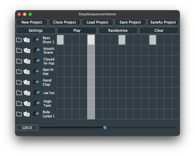
Task: Click the Open Hi-Hat volume knob
Action: click(x=36, y=72)
